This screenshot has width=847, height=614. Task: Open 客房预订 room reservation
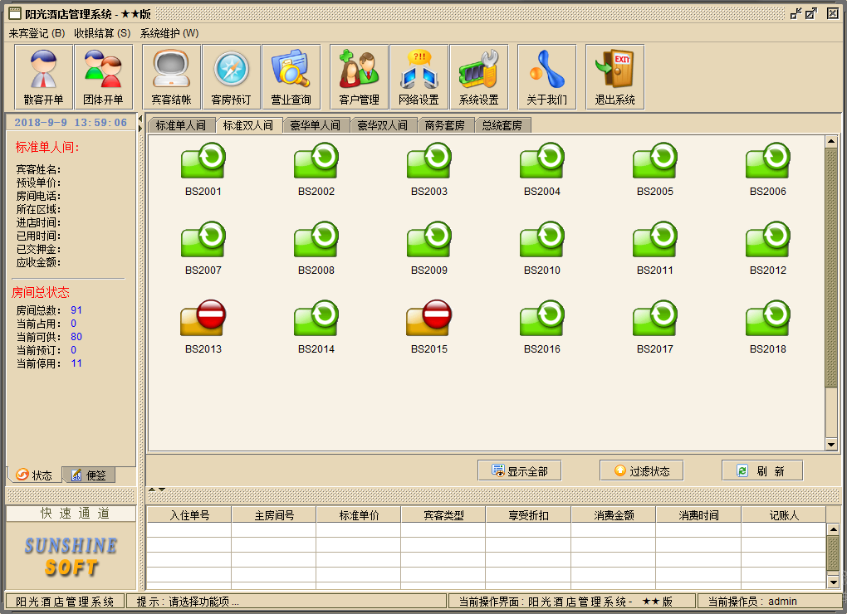[231, 77]
